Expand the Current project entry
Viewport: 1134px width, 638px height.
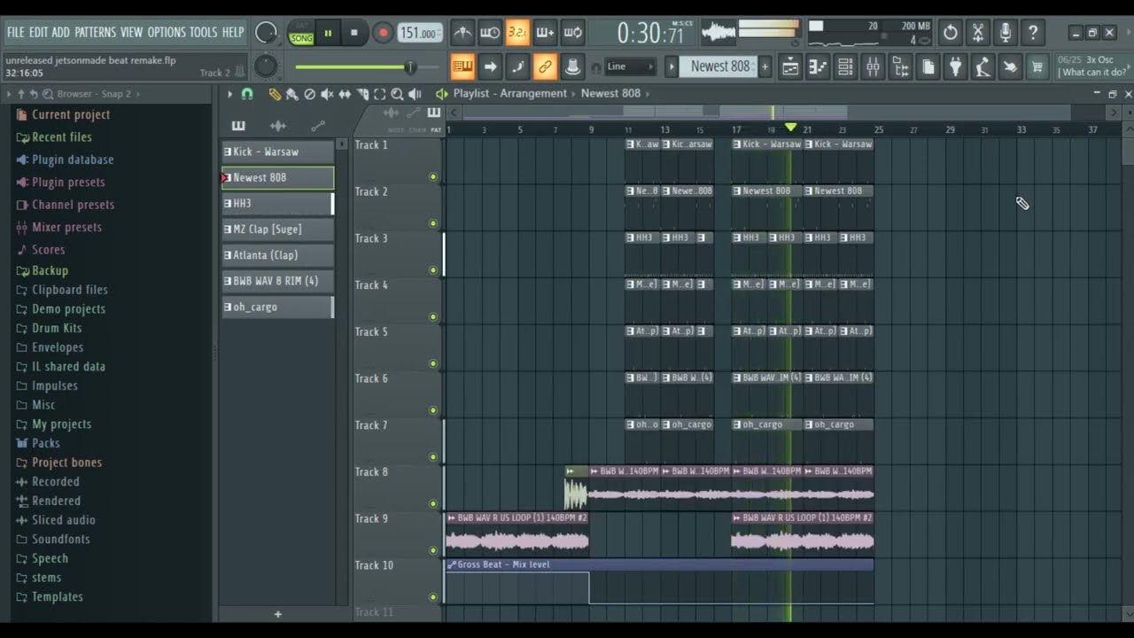coord(63,114)
